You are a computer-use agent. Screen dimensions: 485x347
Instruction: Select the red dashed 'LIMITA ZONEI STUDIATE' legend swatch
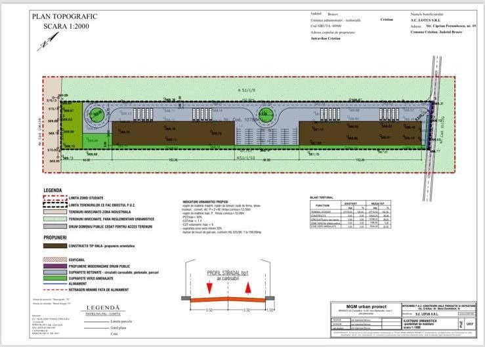[55, 198]
